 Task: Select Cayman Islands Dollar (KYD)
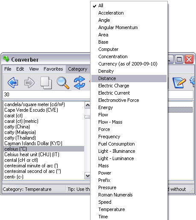(44, 143)
